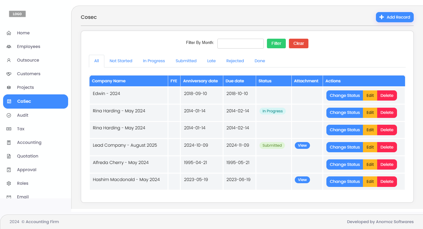Click the Projects layers icon
The width and height of the screenshot is (423, 229).
(x=9, y=88)
